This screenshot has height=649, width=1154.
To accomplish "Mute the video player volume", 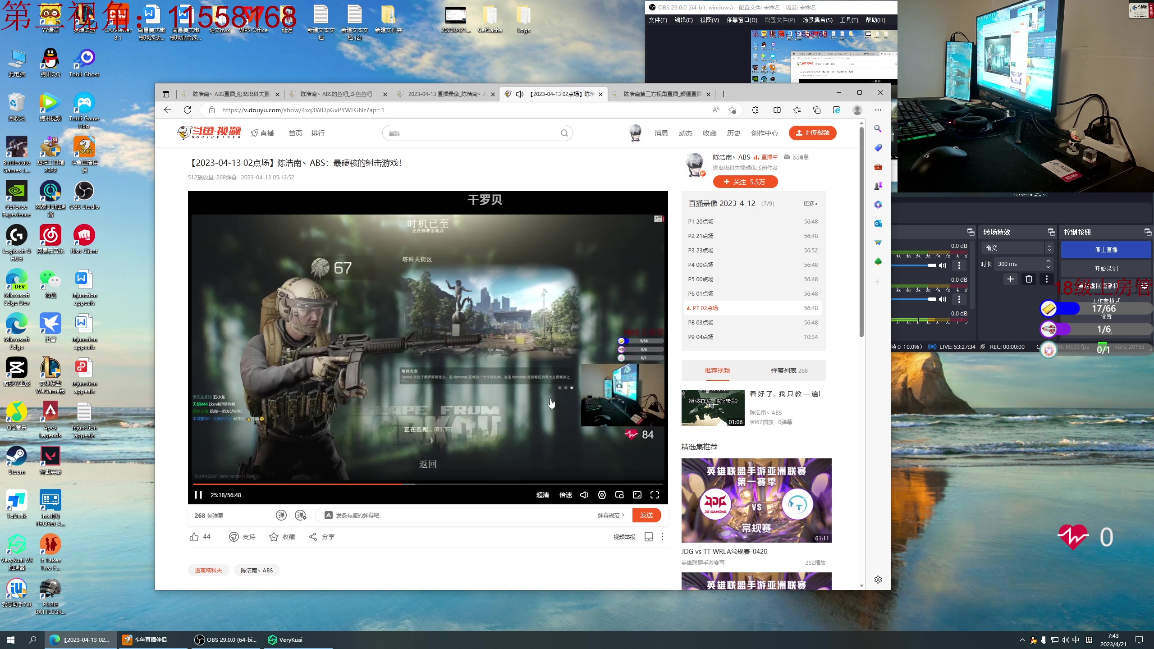I will [584, 495].
